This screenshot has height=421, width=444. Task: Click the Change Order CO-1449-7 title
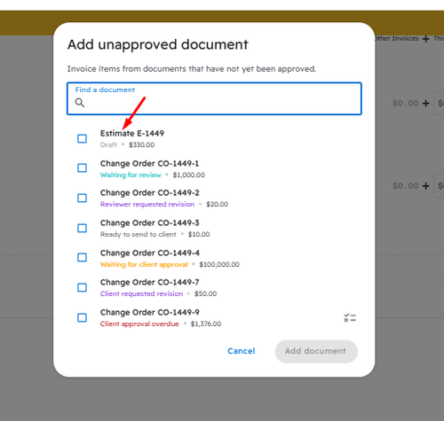[149, 282]
